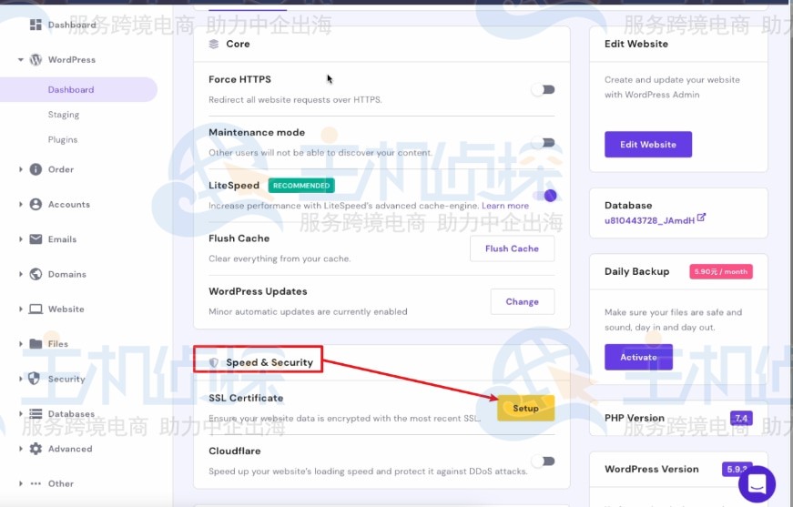The height and width of the screenshot is (507, 793).
Task: Click the SSL Certificate Setup button
Action: click(526, 408)
